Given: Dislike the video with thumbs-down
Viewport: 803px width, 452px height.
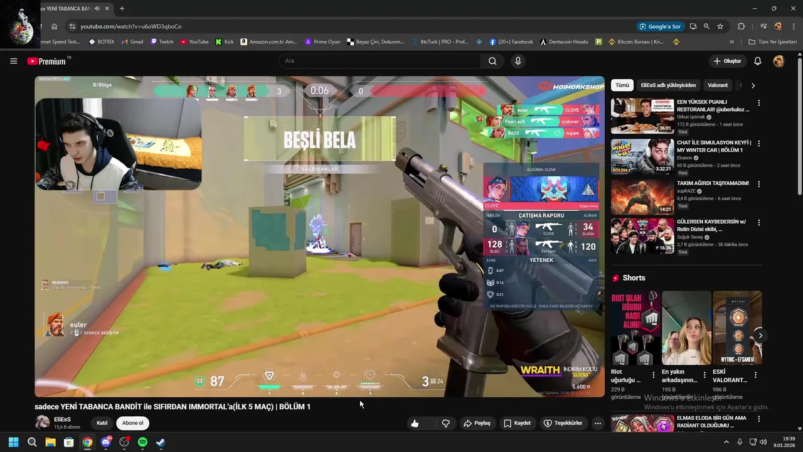Looking at the screenshot, I should 445,423.
